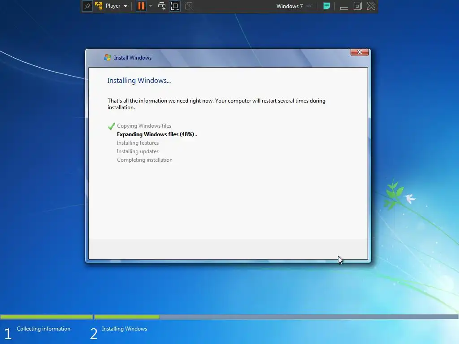Click the Collecting information stage label
This screenshot has height=344, width=459.
[x=43, y=329]
